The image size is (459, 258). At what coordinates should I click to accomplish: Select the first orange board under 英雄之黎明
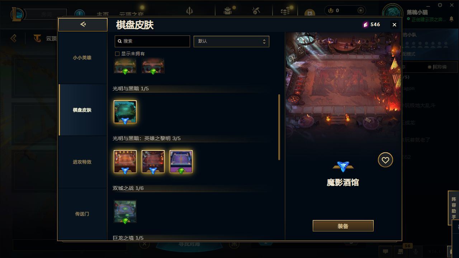click(125, 162)
